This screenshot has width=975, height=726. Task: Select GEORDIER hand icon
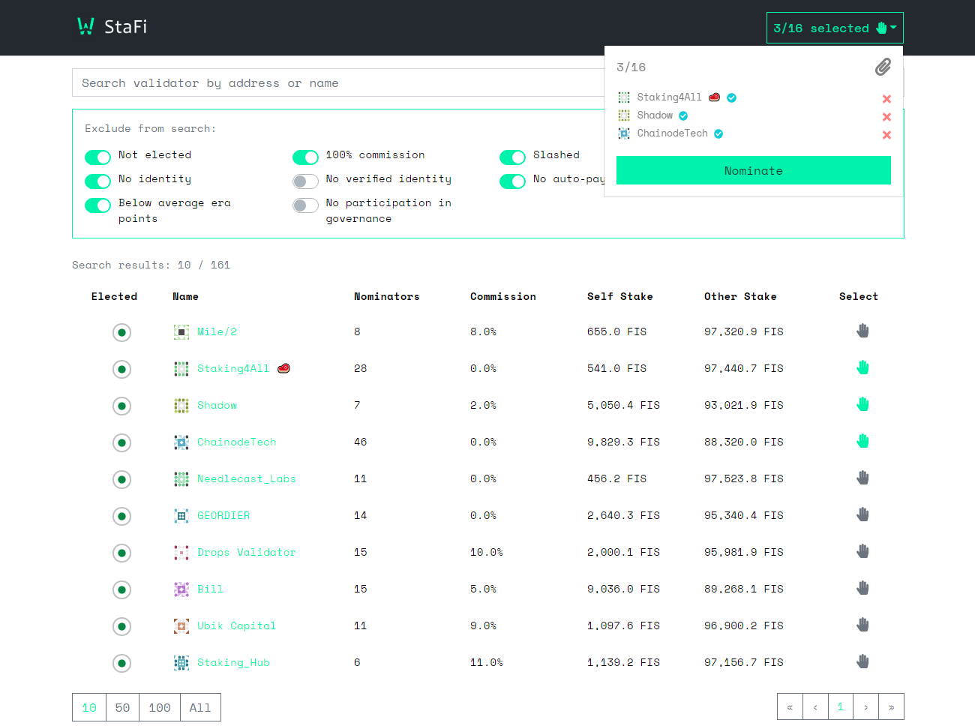click(862, 514)
